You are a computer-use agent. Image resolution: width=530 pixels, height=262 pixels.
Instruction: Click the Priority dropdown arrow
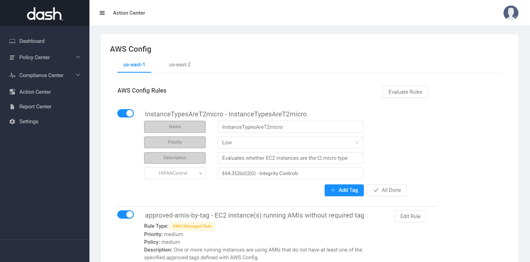pyautogui.click(x=357, y=143)
